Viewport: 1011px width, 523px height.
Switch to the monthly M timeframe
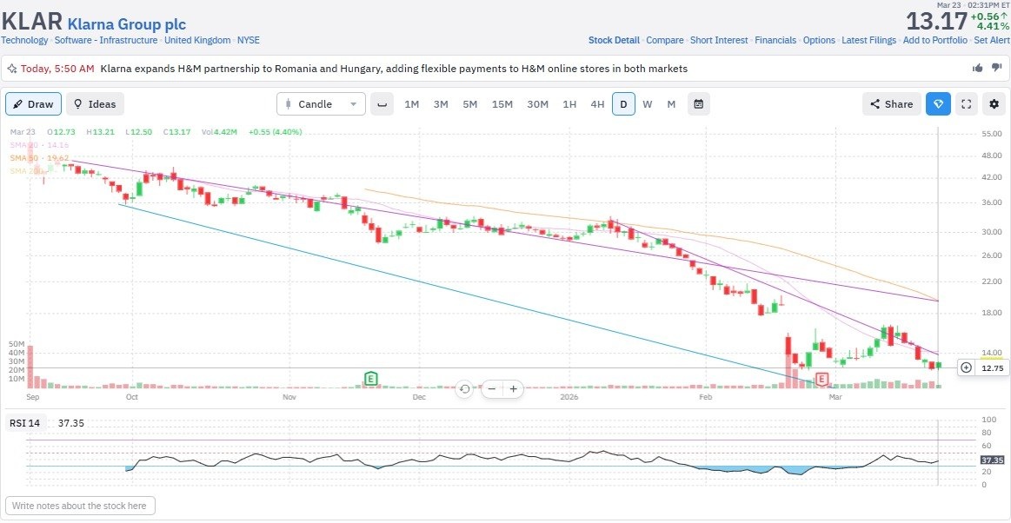[x=671, y=103]
